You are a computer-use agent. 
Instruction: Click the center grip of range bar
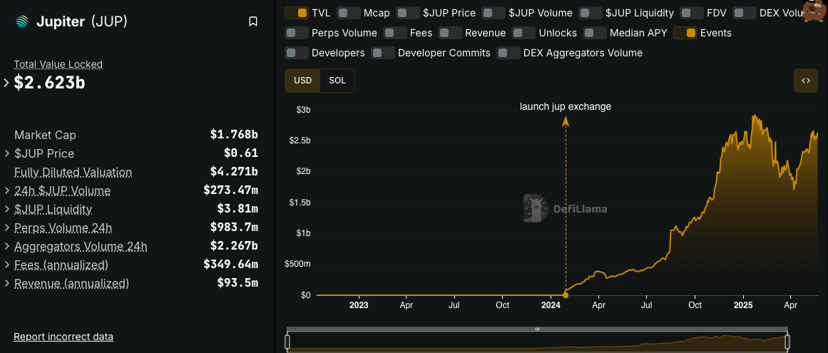coord(537,329)
